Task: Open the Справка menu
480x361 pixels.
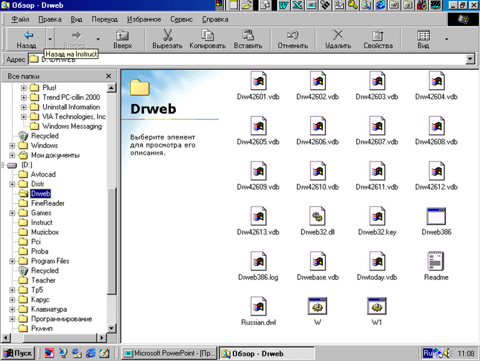Action: coord(215,19)
